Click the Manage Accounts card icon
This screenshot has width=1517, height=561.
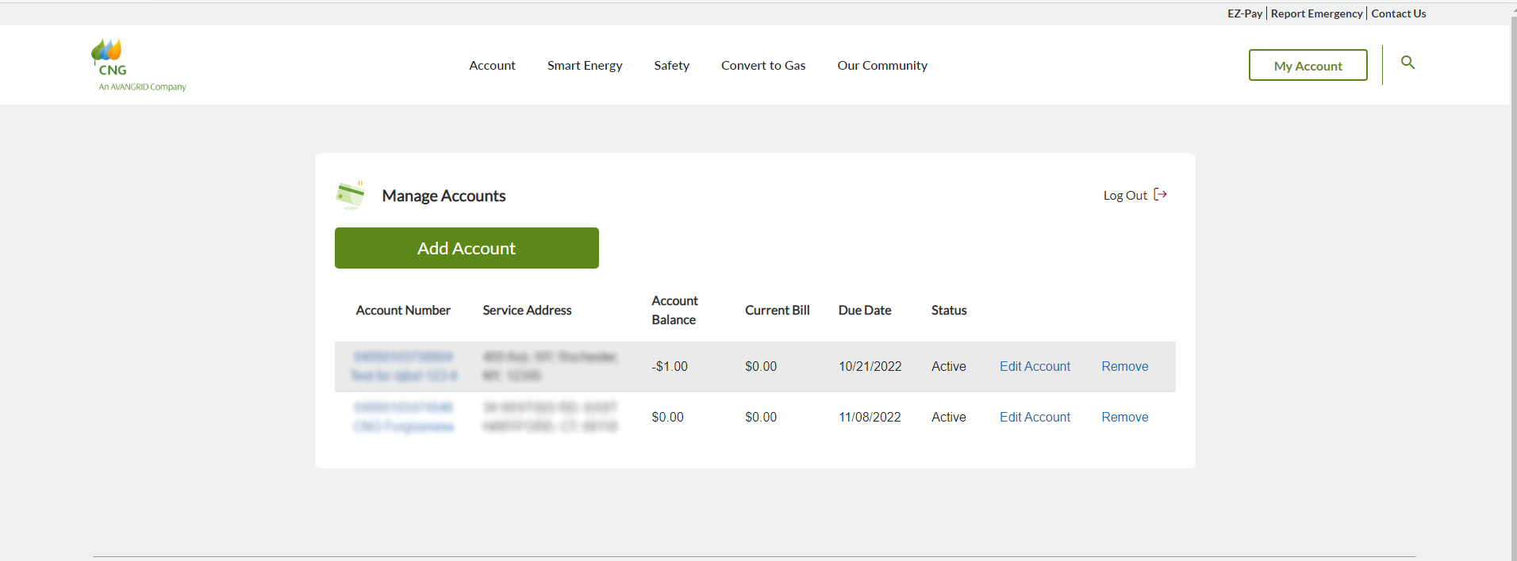[350, 195]
